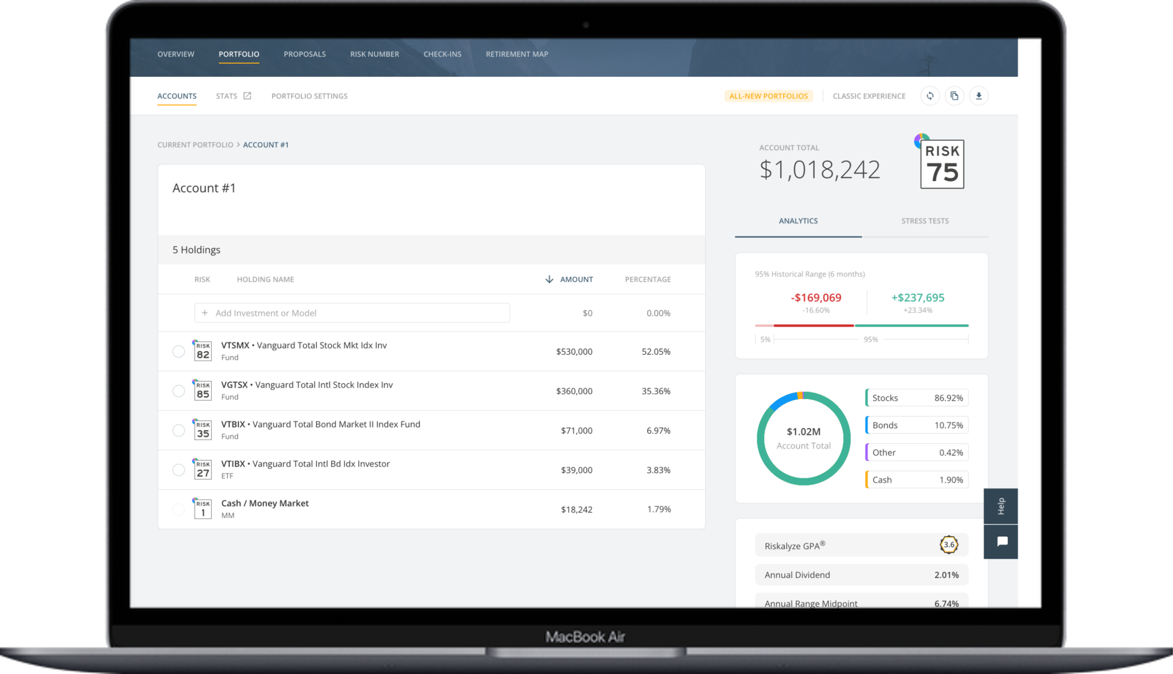The height and width of the screenshot is (674, 1173).
Task: Select the VTSMX holding radio button
Action: [178, 352]
